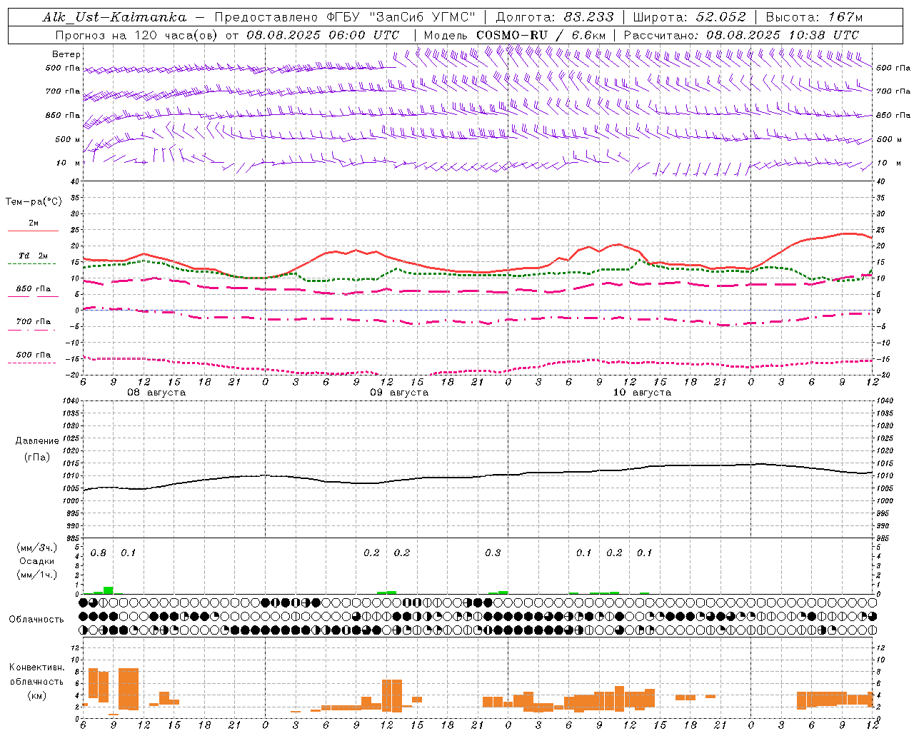914x731 pixels.
Task: Click the elevation label 'Высота: 167м'
Action: tap(814, 17)
